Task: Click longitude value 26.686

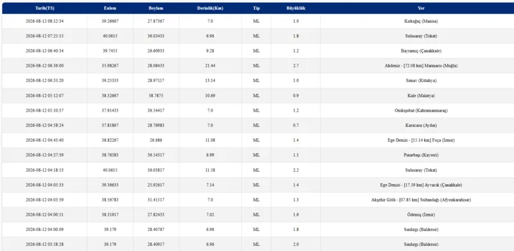Action: point(156,140)
